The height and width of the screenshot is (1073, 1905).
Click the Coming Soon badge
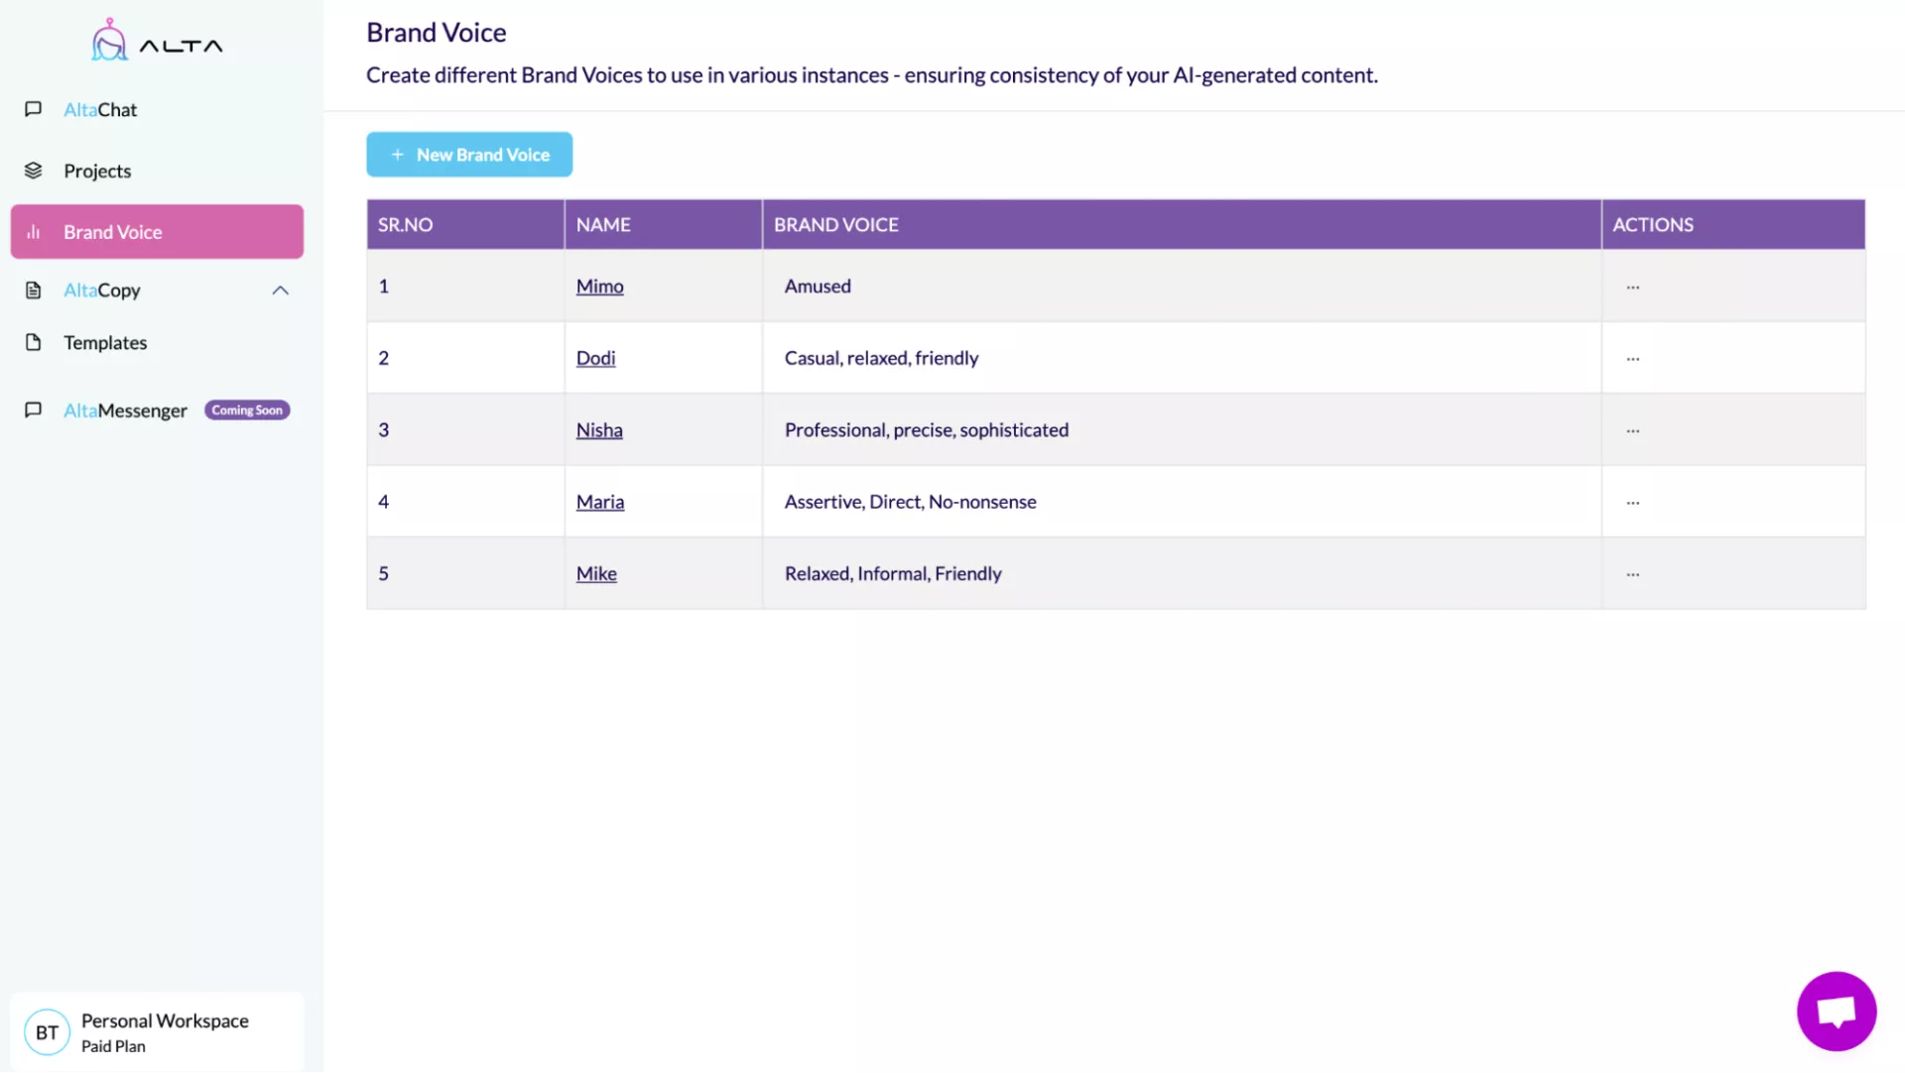point(247,410)
